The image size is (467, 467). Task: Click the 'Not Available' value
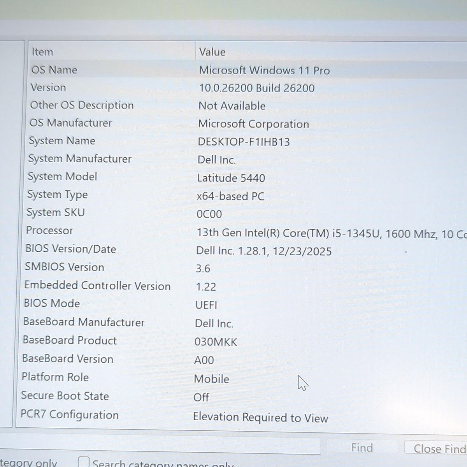[232, 106]
